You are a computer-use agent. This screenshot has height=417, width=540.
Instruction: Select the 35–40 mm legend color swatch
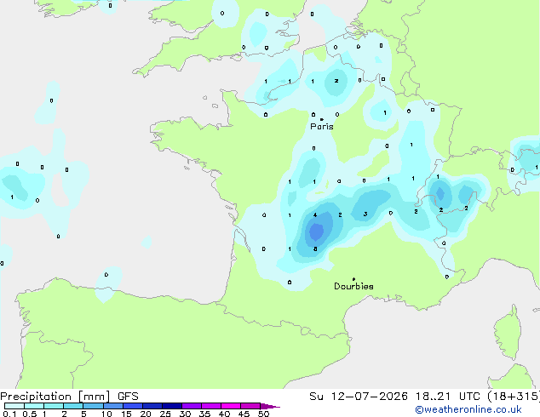tap(210, 406)
